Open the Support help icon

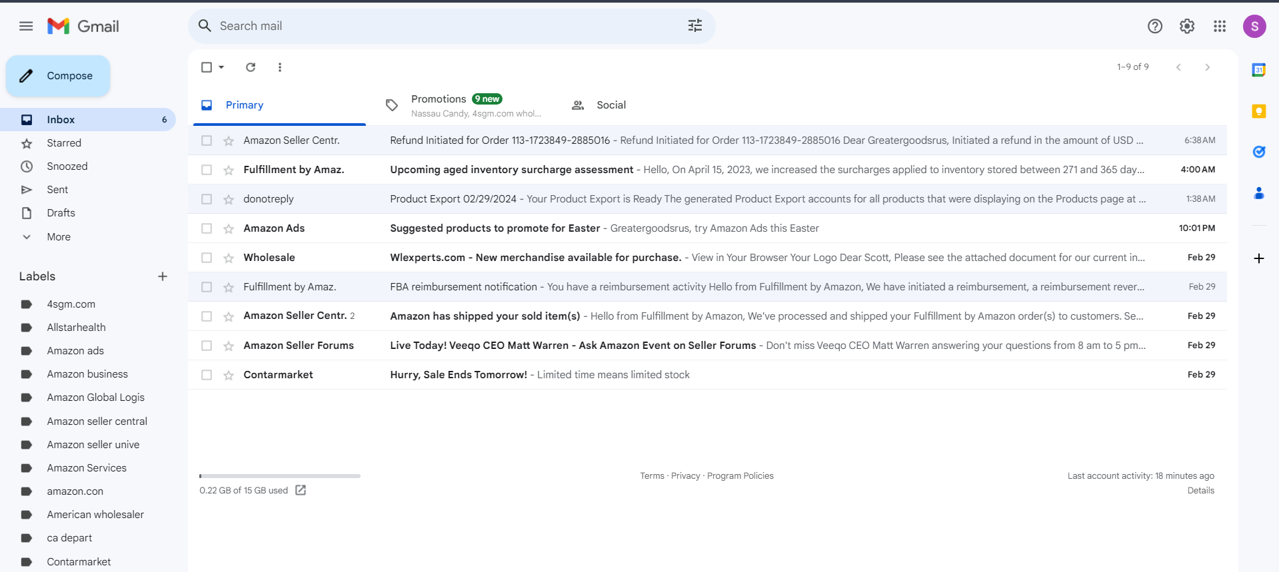coord(1155,26)
